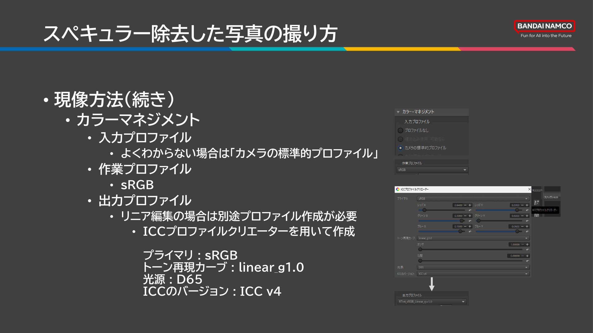Image resolution: width=593 pixels, height=333 pixels.
Task: Open the ICC profile creator tool icon
Action: [536, 203]
